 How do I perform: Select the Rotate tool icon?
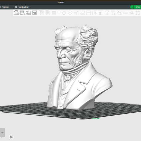[x=70, y=13]
